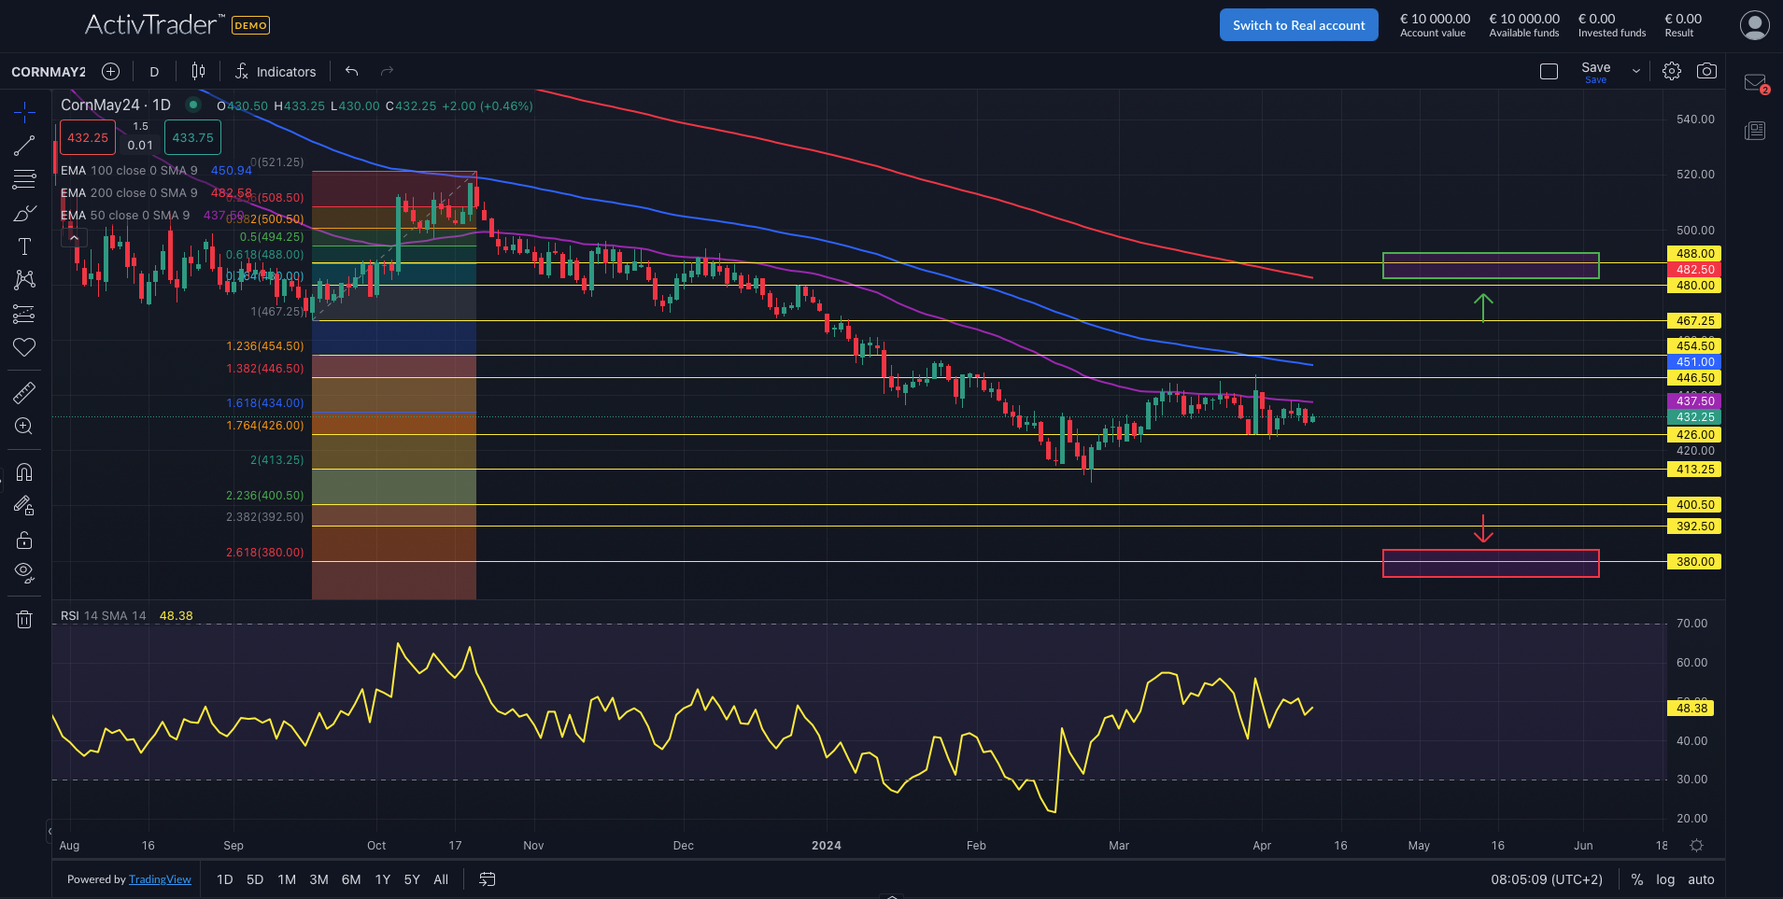Screen dimensions: 1783x899
Task: Take a chart snapshot with camera icon
Action: click(x=1706, y=71)
